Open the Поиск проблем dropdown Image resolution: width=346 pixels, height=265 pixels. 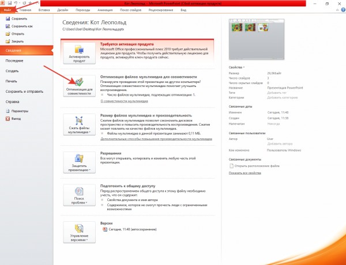point(79,195)
